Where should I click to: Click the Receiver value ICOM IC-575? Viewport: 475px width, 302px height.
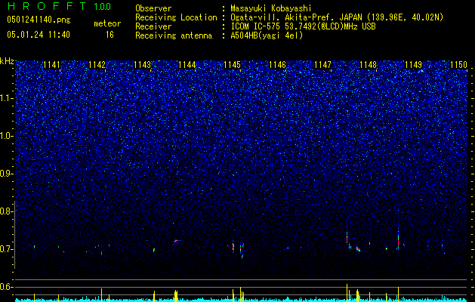(255, 26)
